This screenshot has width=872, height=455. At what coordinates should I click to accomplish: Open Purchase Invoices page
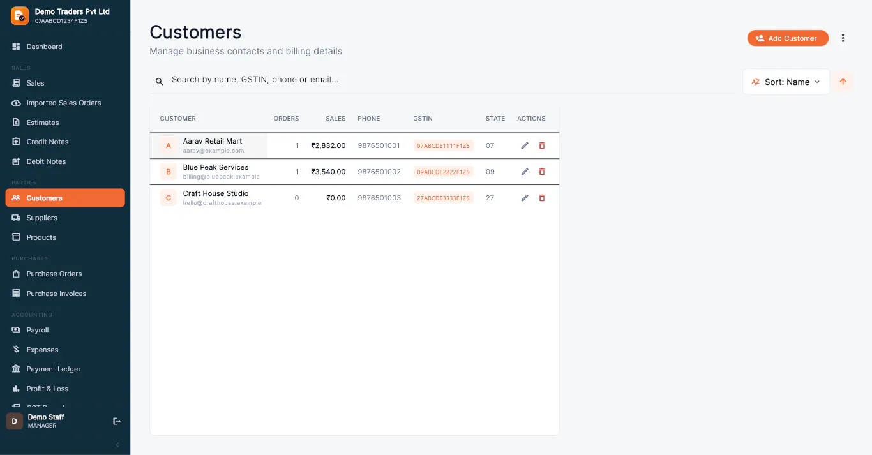pyautogui.click(x=65, y=294)
